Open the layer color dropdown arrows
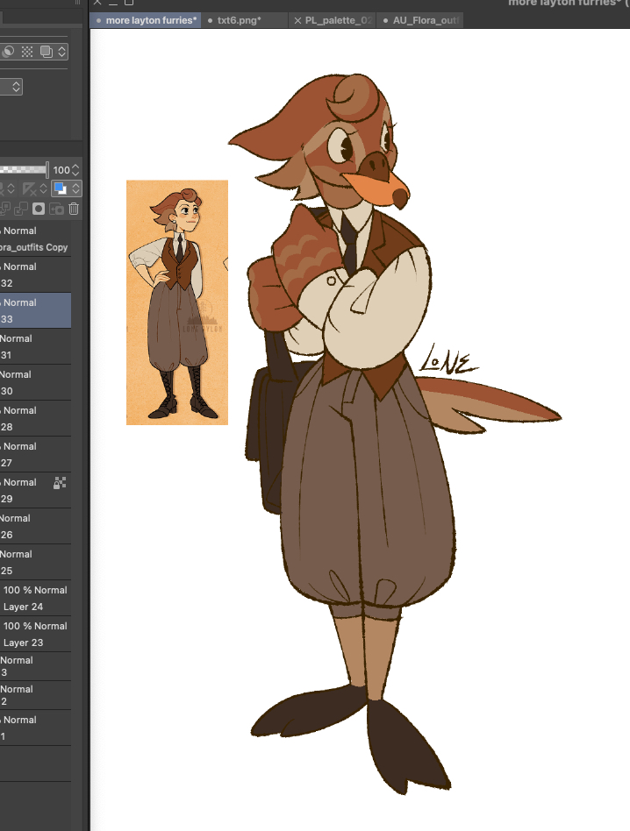Image resolution: width=630 pixels, height=831 pixels. pyautogui.click(x=75, y=188)
